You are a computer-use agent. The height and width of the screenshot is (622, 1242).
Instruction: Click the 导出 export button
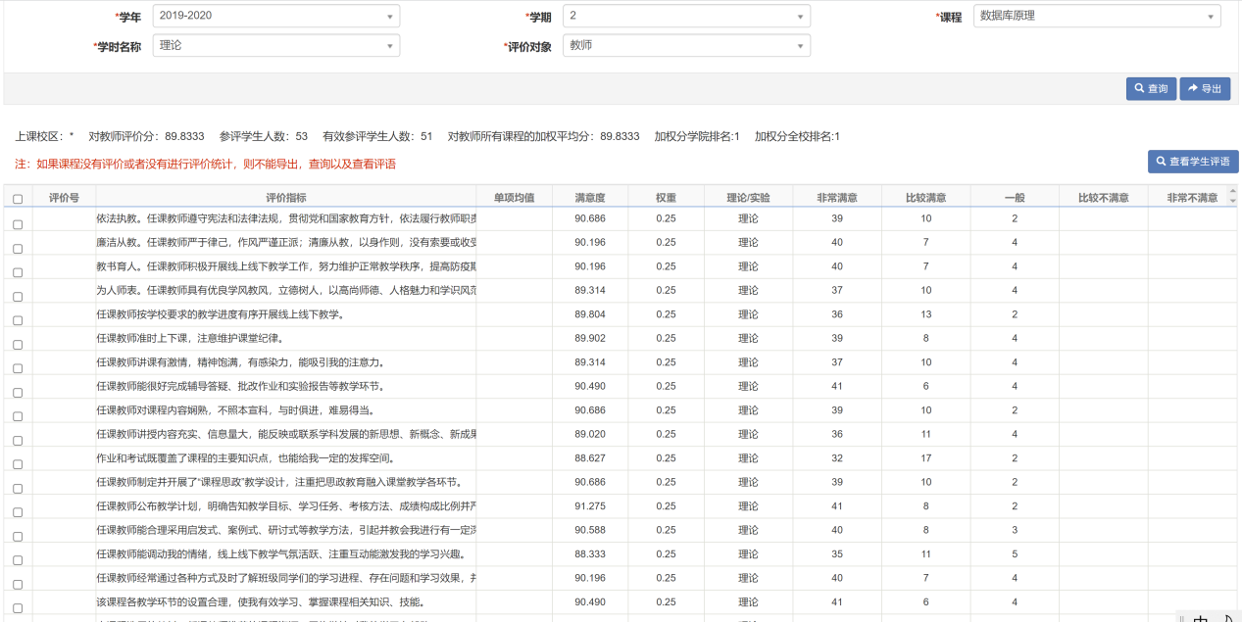[1205, 88]
